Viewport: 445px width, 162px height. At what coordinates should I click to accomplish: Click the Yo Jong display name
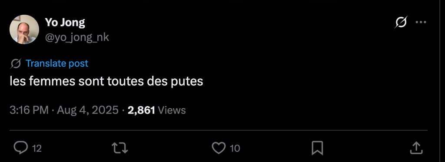65,23
